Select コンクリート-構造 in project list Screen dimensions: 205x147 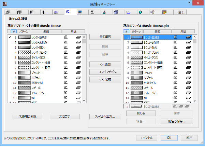45,63
